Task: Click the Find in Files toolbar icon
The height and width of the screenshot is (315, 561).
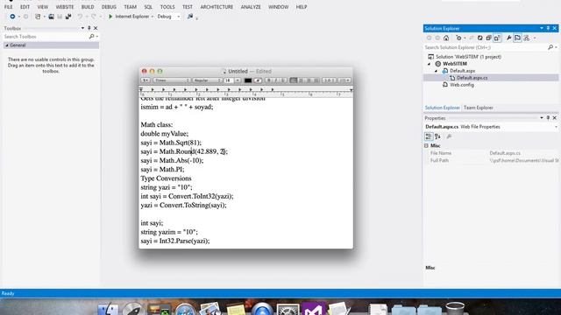Action: coord(190,17)
